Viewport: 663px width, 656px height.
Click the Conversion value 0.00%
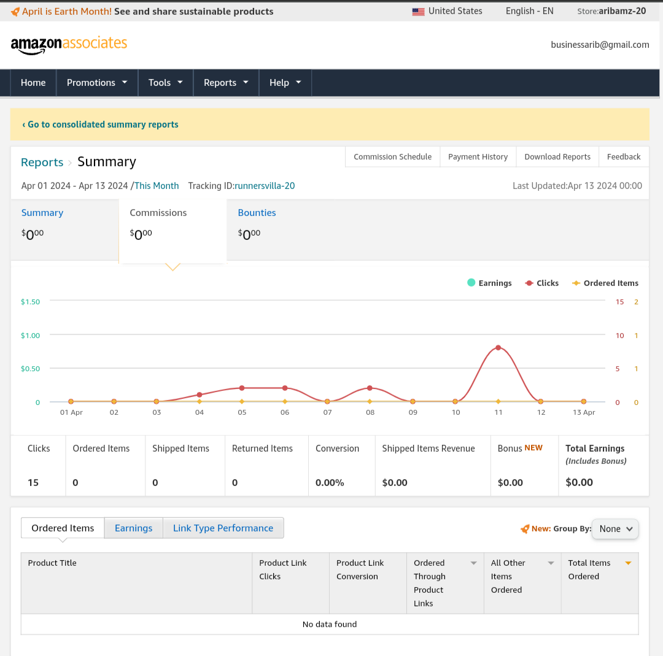[x=330, y=483]
